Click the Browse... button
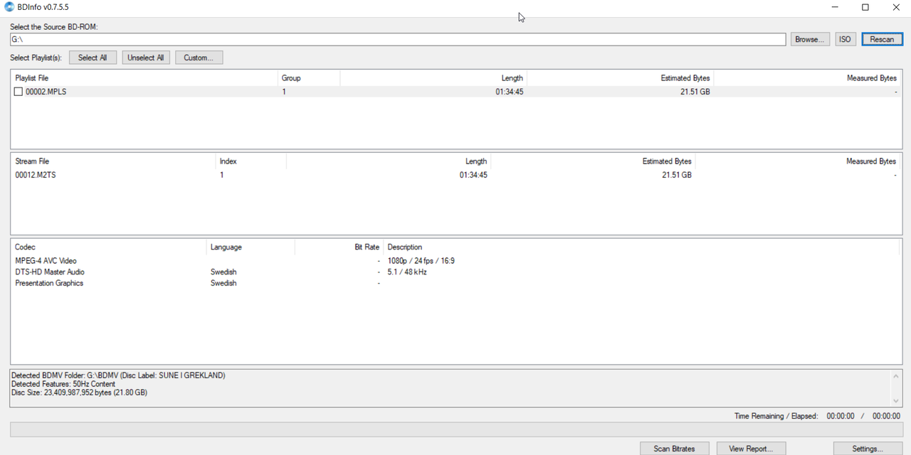Viewport: 911px width, 455px height. point(810,39)
